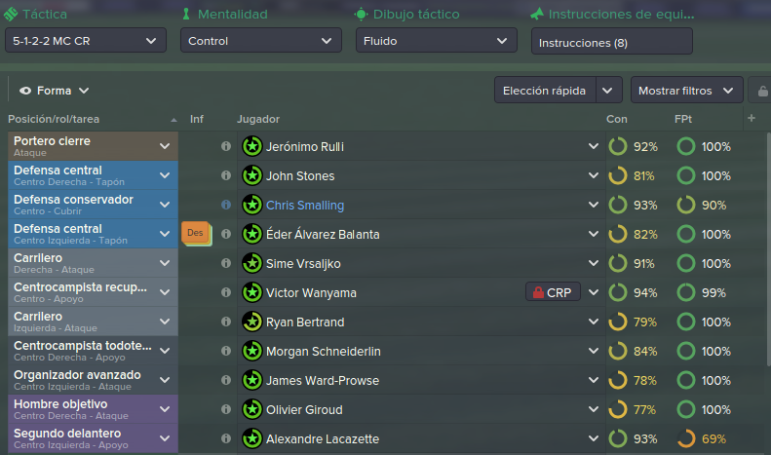The image size is (771, 455).
Task: Click the blue info icon beside Chris Smalling
Action: click(226, 205)
